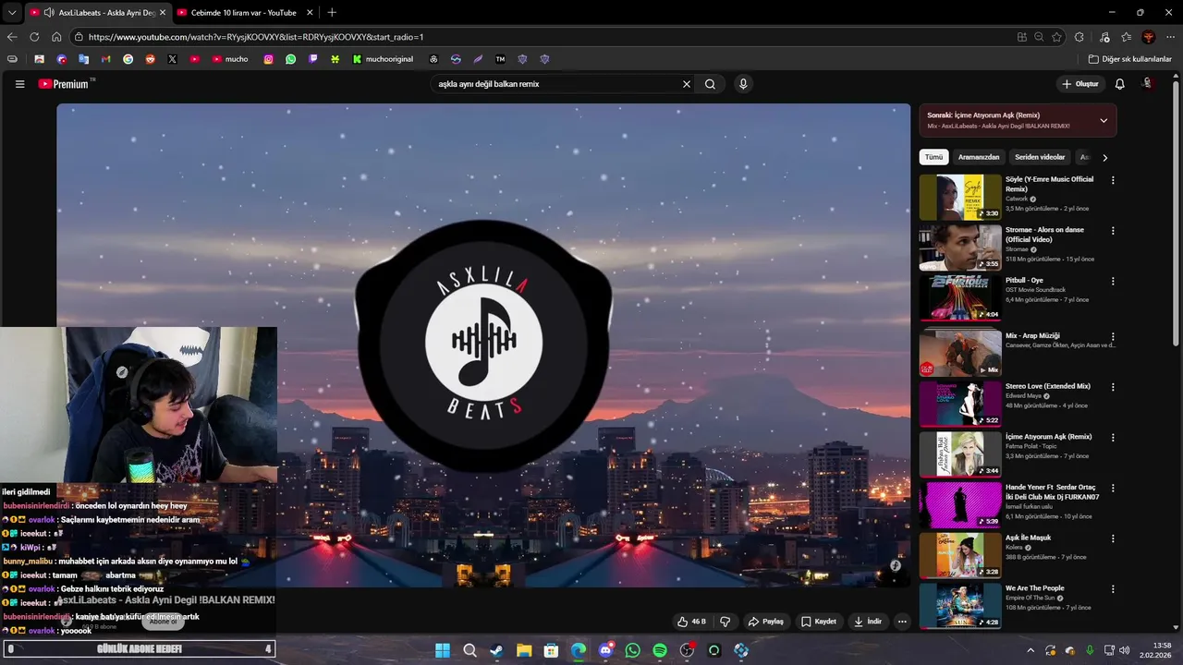Open options for We Are The People
This screenshot has width=1183, height=665.
point(1113,588)
